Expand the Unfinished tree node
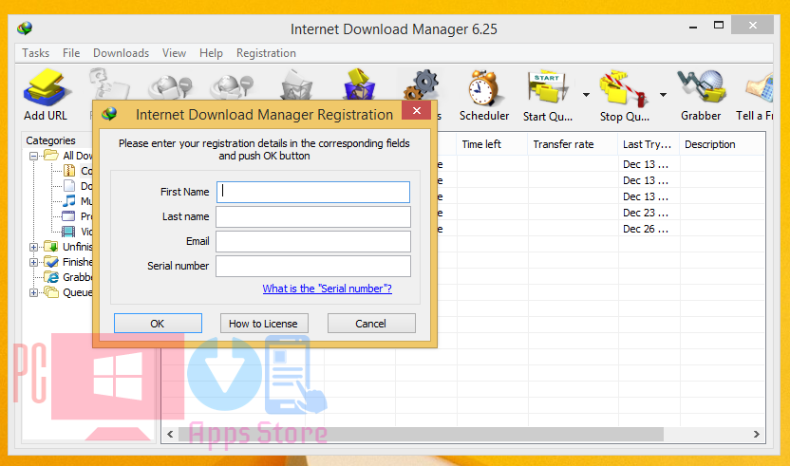The height and width of the screenshot is (466, 790). (34, 247)
